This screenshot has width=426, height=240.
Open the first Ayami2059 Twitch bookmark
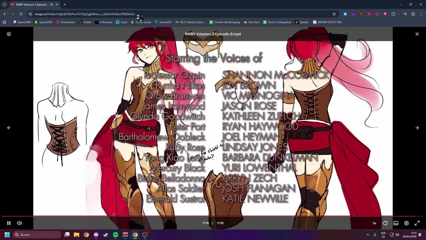point(22,22)
